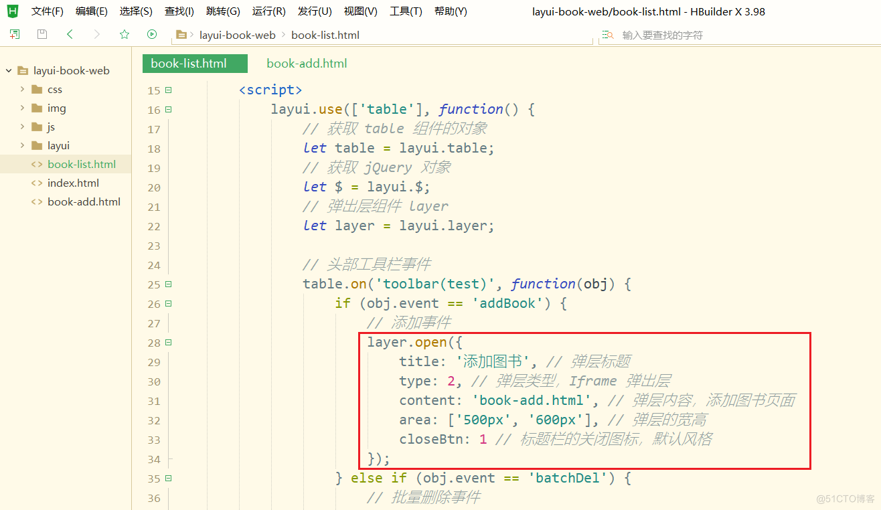Image resolution: width=881 pixels, height=510 pixels.
Task: Click the breadcrumb folder icon
Action: pos(181,35)
